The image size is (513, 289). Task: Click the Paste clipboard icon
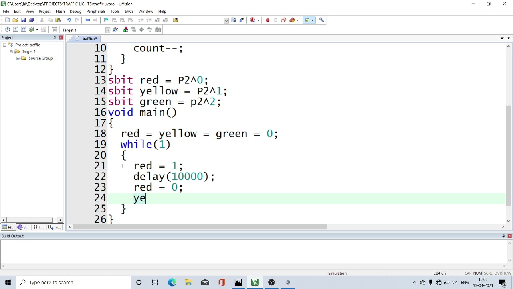pos(58,20)
